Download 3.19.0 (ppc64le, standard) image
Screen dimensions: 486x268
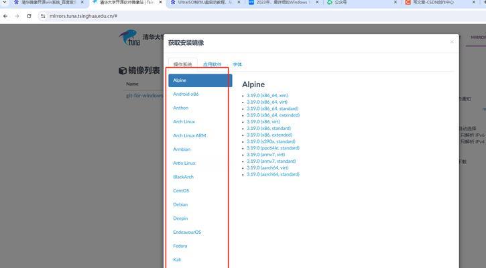coord(273,148)
